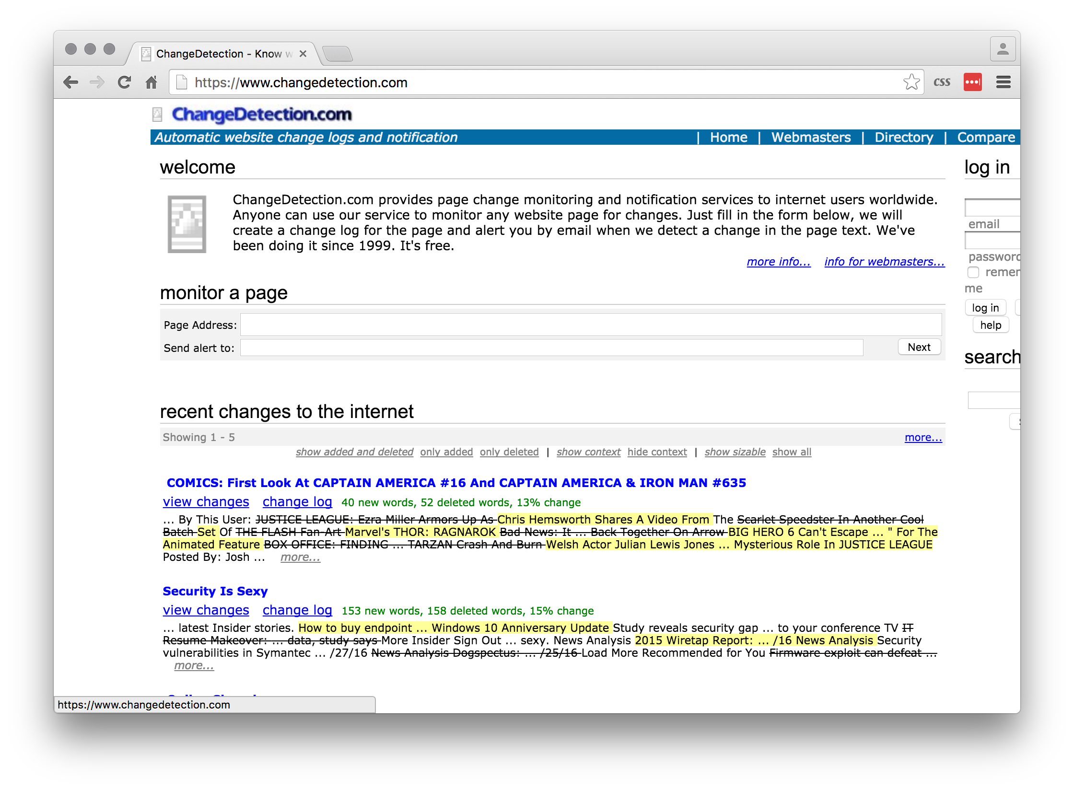Bookmark page with star icon
The height and width of the screenshot is (790, 1074).
(x=911, y=82)
